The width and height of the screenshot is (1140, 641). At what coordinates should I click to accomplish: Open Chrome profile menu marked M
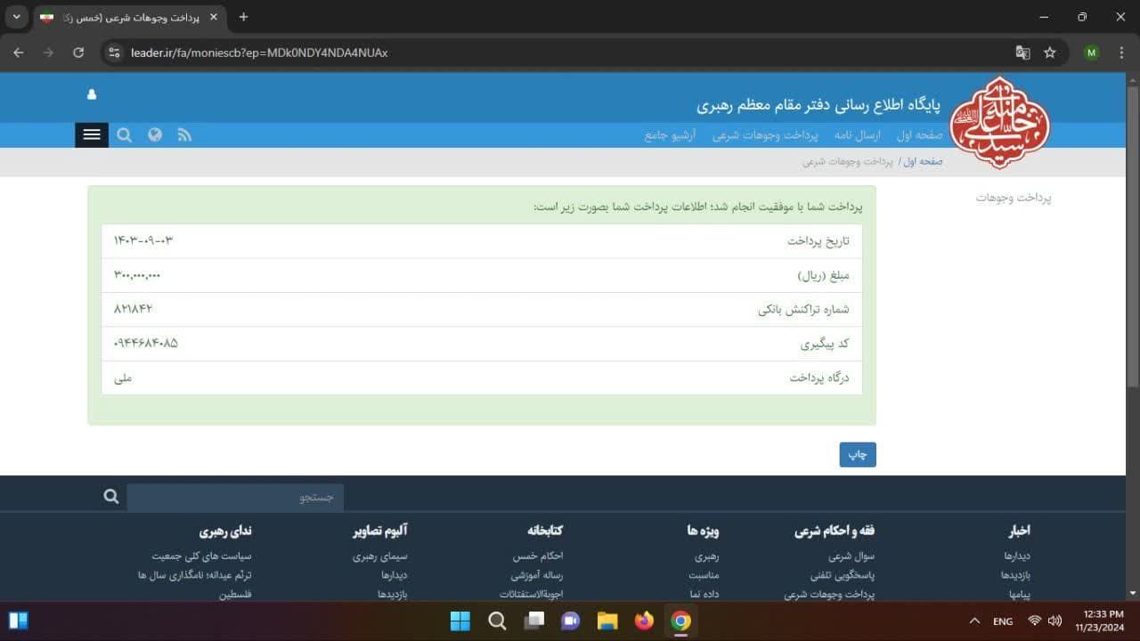[1091, 53]
